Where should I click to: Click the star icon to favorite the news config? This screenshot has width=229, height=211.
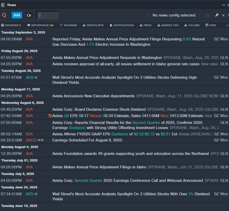[148, 15]
